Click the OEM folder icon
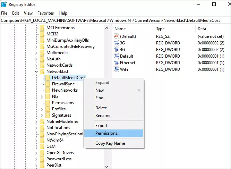 [42, 146]
